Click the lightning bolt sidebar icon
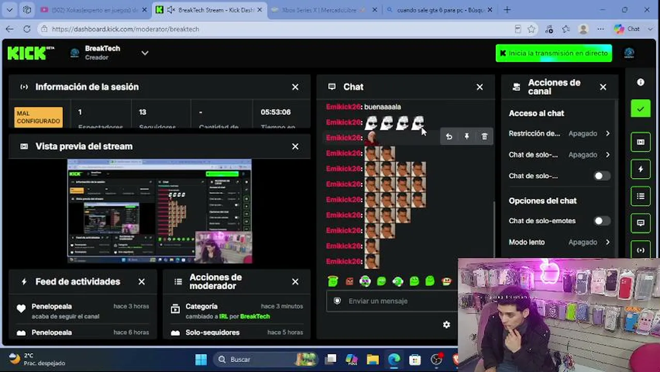 [640, 169]
